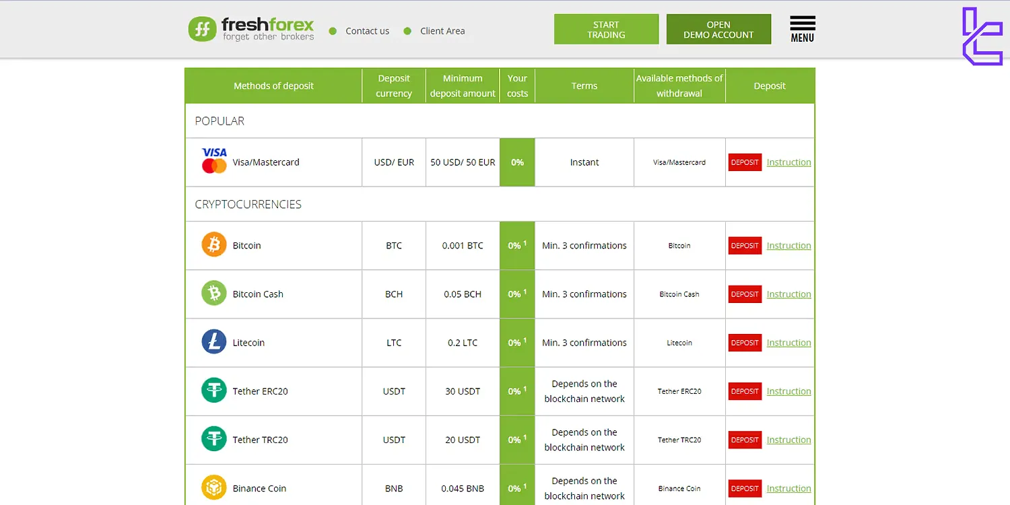This screenshot has height=505, width=1010.
Task: Click DEPOSIT button in Litecoin row
Action: (745, 343)
